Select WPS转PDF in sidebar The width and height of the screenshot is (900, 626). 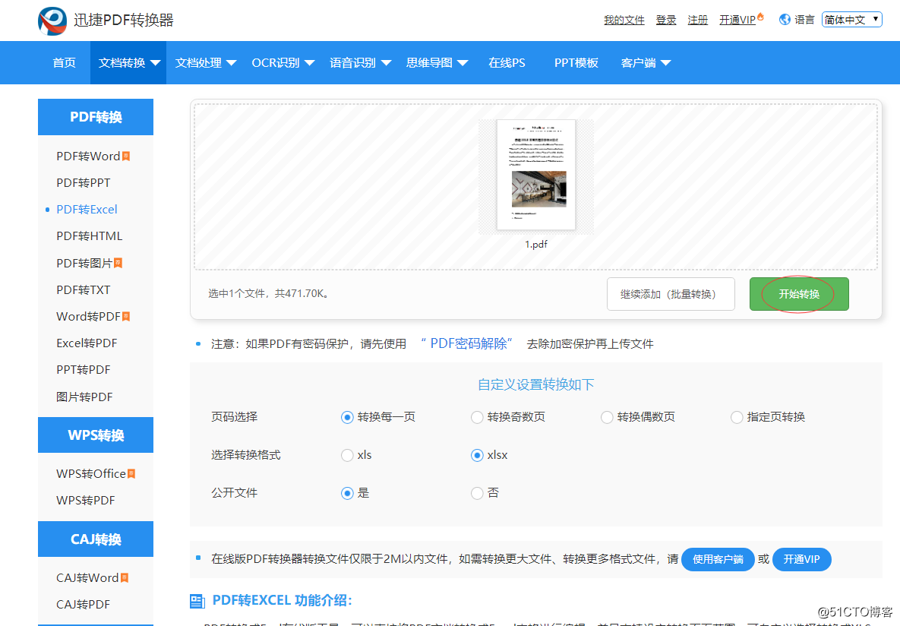86,500
